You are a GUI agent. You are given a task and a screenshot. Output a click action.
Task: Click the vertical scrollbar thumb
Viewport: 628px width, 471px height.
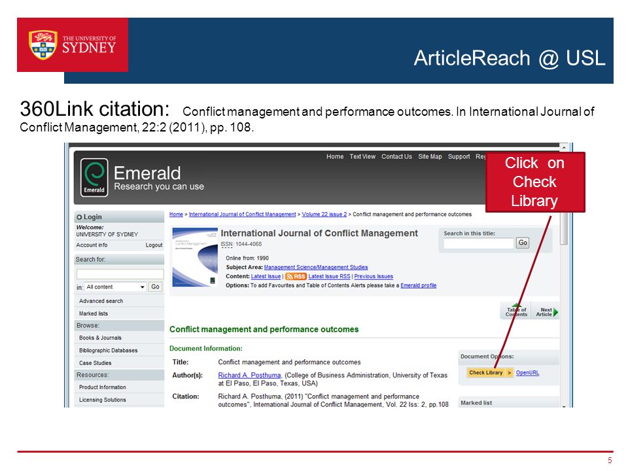coord(563,228)
